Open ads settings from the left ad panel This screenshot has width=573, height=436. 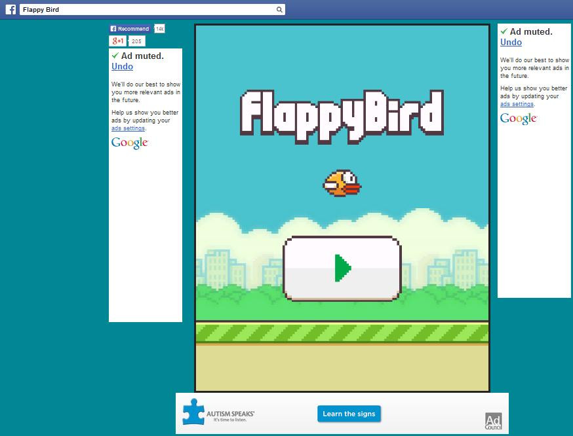[x=128, y=128]
